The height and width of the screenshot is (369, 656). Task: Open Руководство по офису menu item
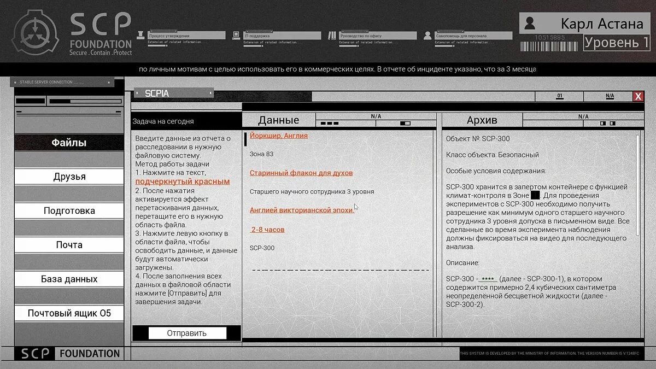(378, 36)
